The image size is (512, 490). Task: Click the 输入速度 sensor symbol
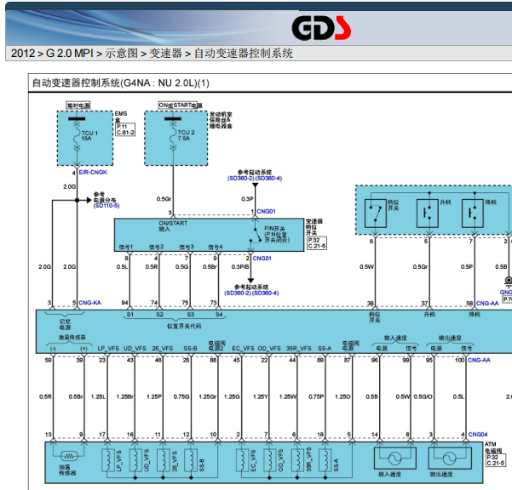394,458
